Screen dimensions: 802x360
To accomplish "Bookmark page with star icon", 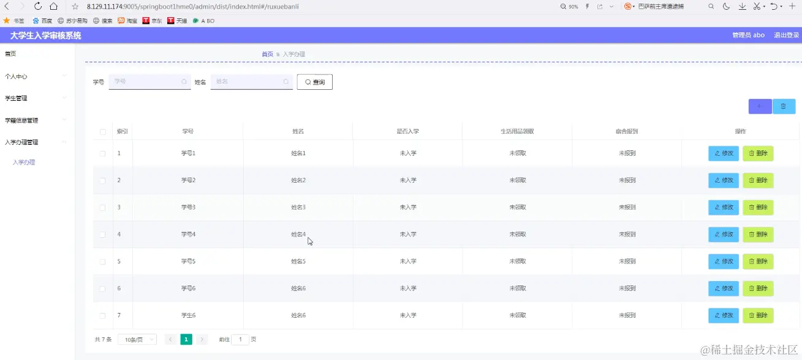I will tap(75, 6).
